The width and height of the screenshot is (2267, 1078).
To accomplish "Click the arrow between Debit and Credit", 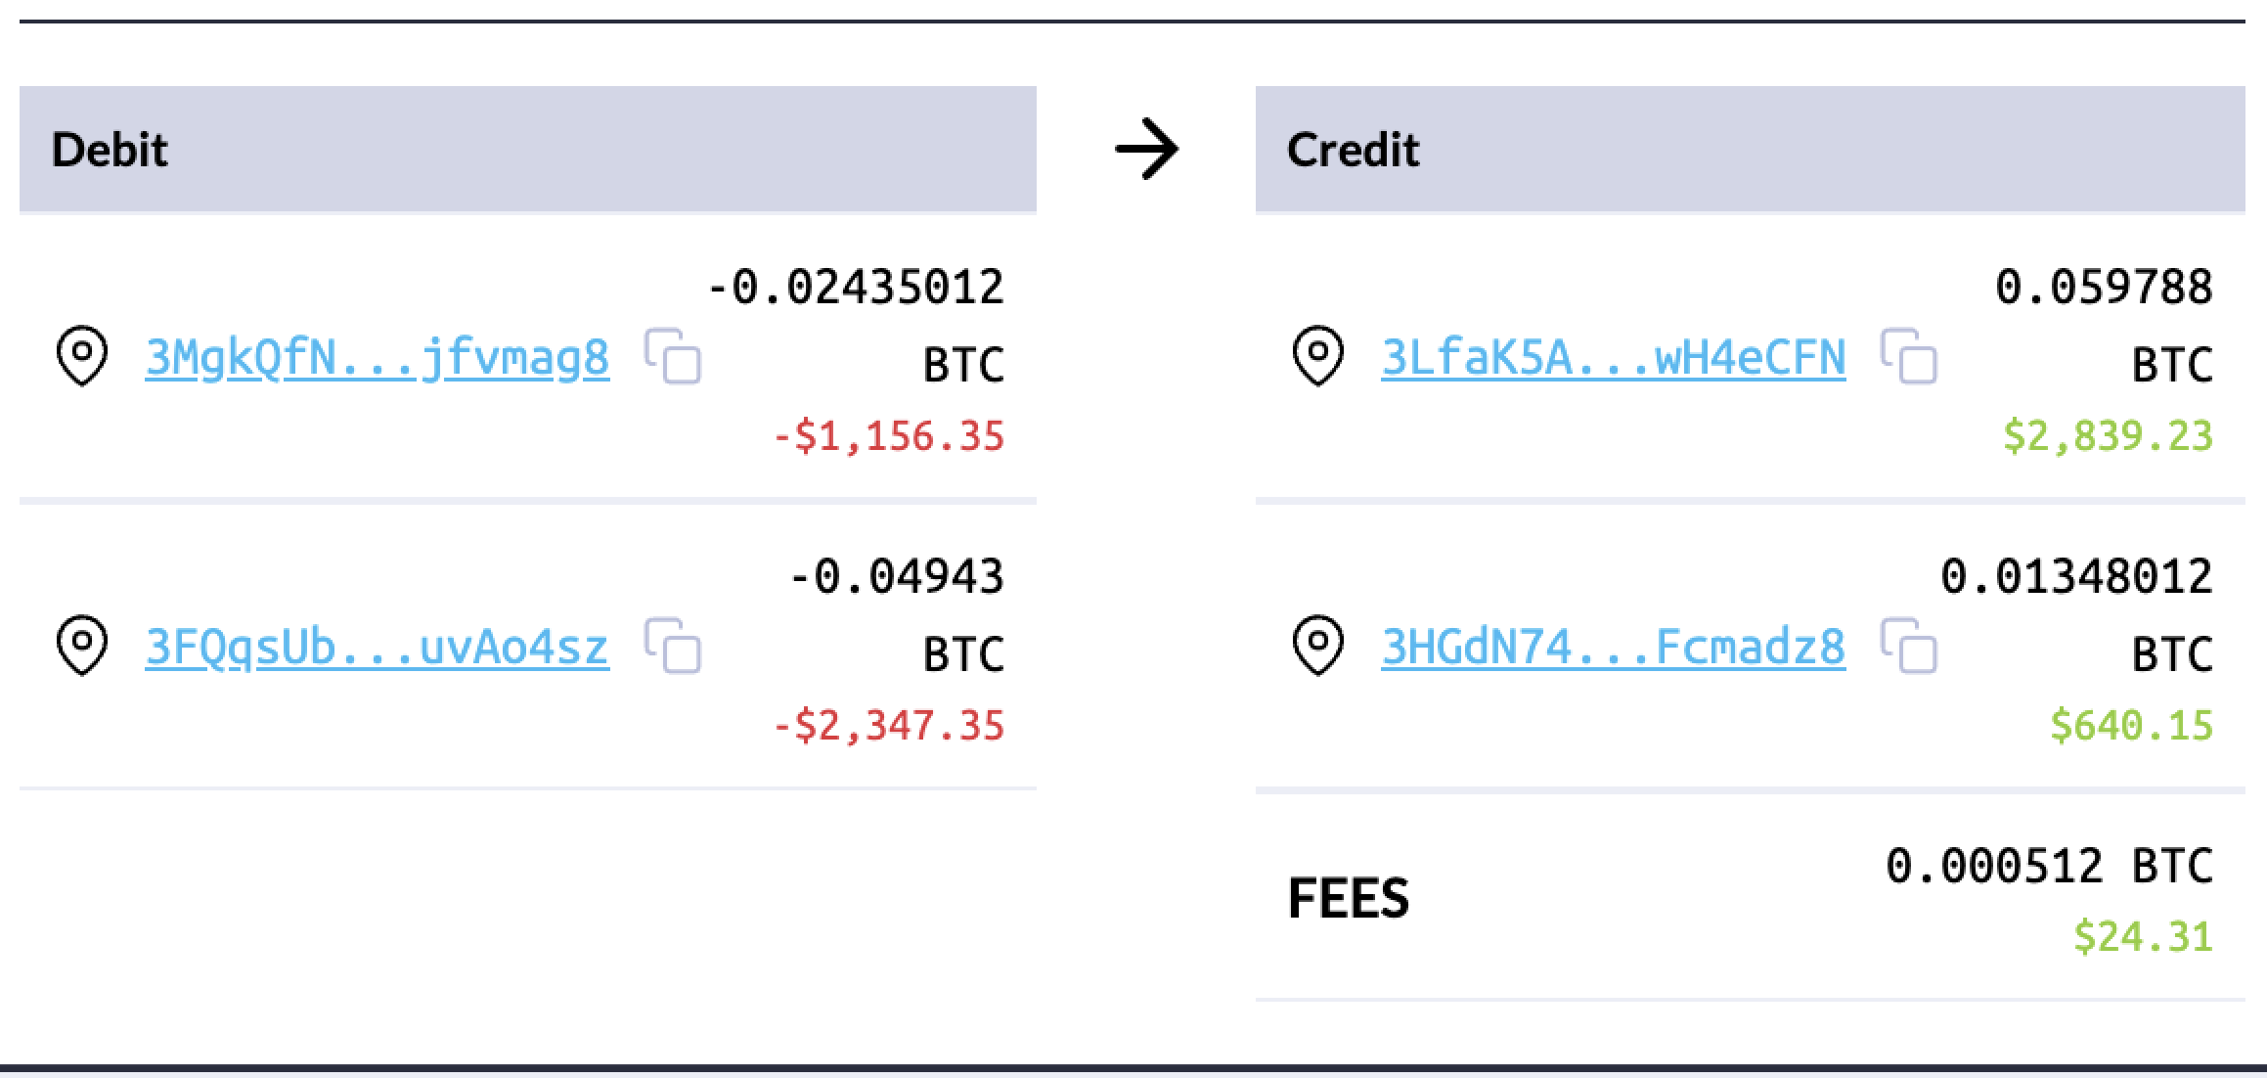I will (x=1146, y=150).
